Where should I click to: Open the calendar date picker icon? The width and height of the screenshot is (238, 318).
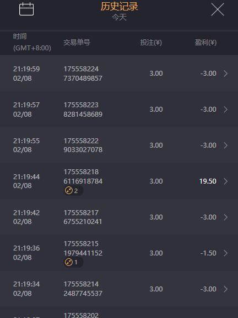[26, 9]
